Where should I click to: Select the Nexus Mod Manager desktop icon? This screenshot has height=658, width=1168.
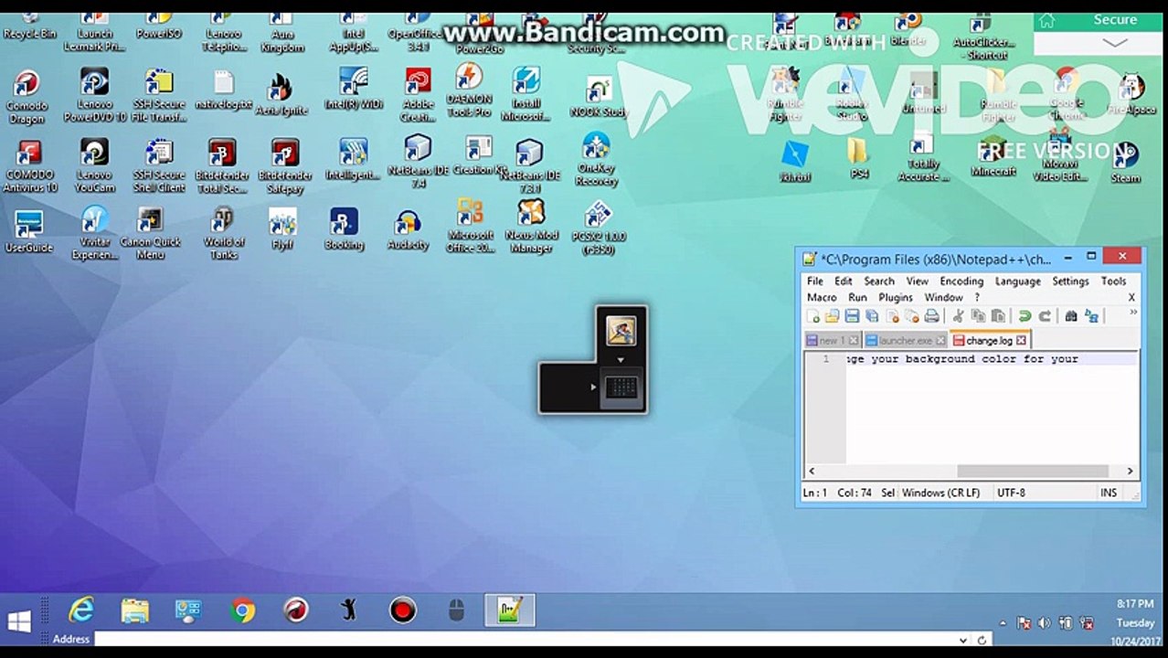coord(531,226)
